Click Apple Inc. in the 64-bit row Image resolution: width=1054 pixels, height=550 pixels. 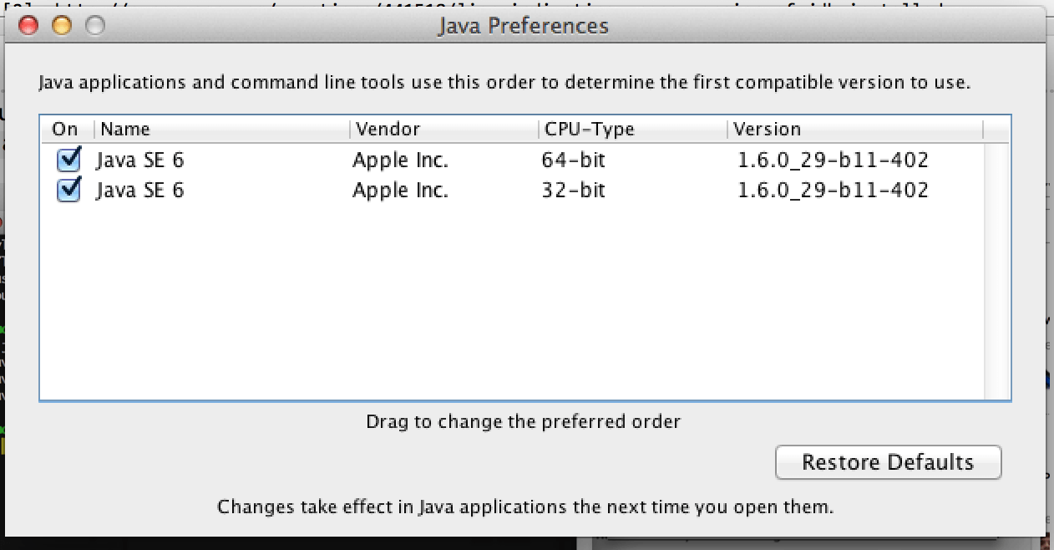pyautogui.click(x=400, y=160)
